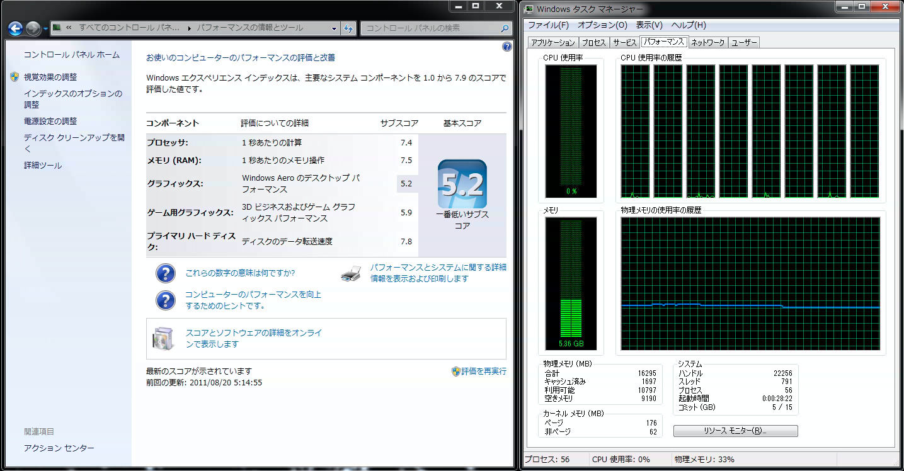904x471 pixels.
Task: Select the パフォーマンス tab
Action: (x=663, y=42)
